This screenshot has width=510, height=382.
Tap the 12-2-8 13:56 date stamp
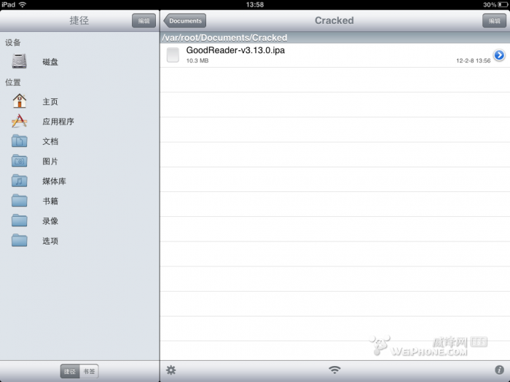point(474,60)
